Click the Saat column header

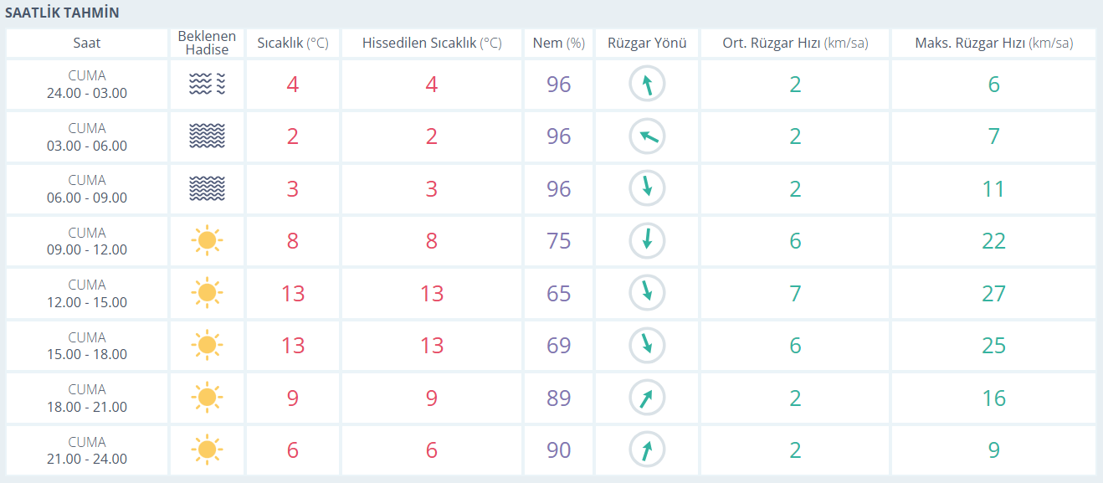pyautogui.click(x=86, y=44)
